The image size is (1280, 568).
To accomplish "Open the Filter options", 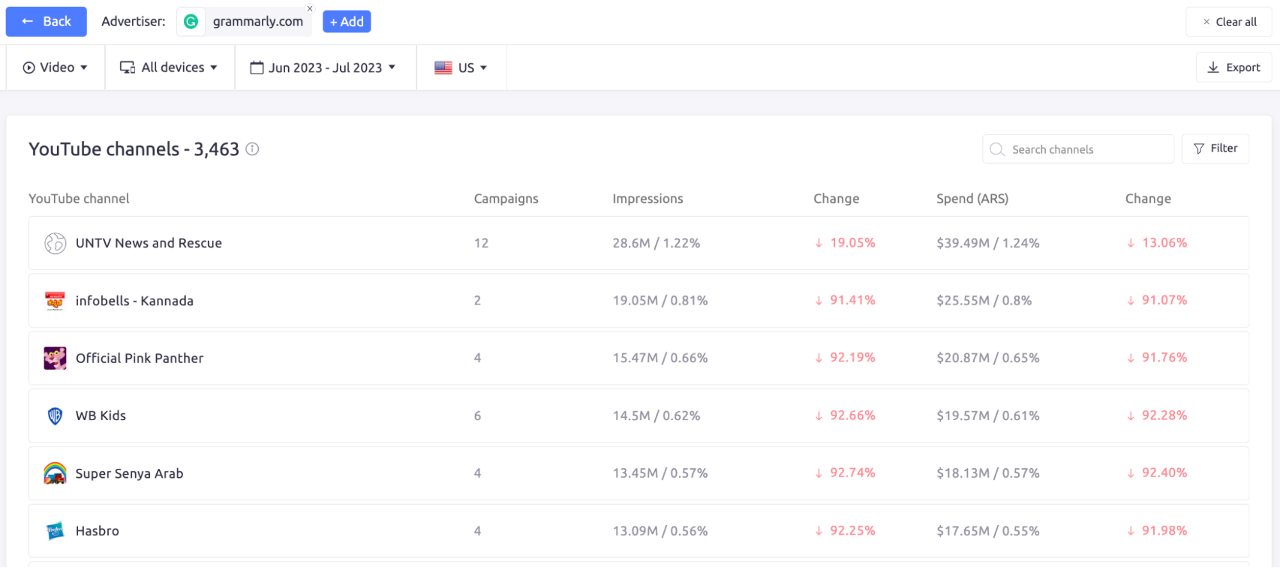I will tap(1215, 149).
